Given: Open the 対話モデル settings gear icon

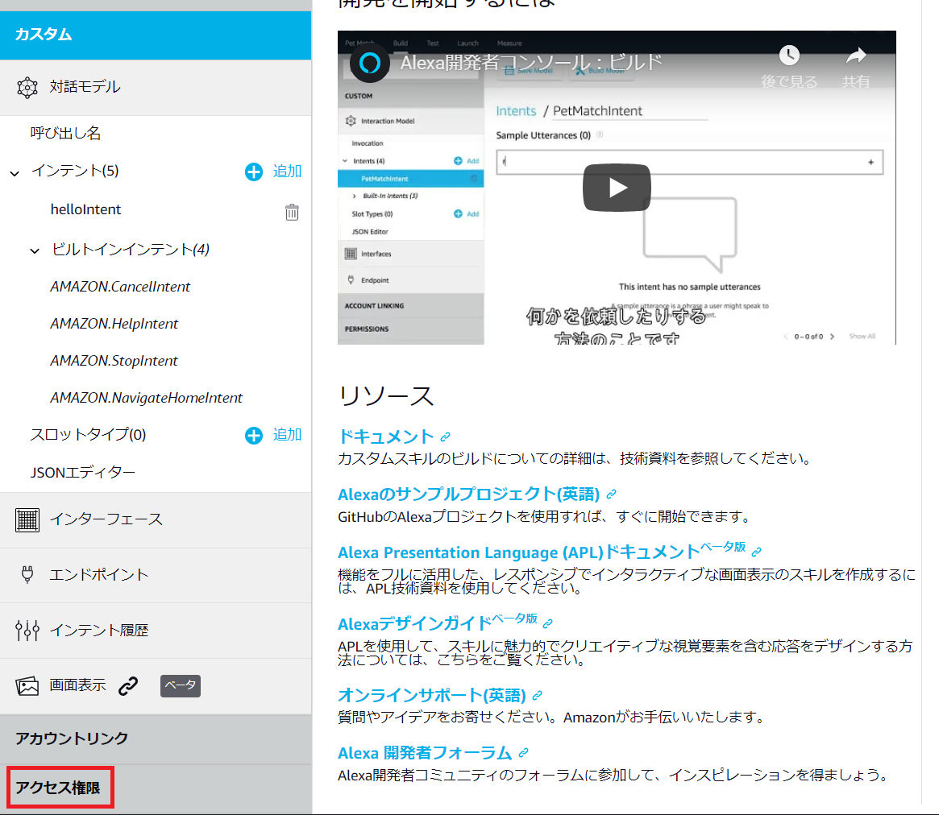Looking at the screenshot, I should point(27,86).
